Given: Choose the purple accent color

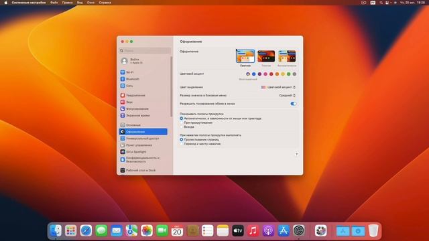Looking at the screenshot, I should (259, 74).
